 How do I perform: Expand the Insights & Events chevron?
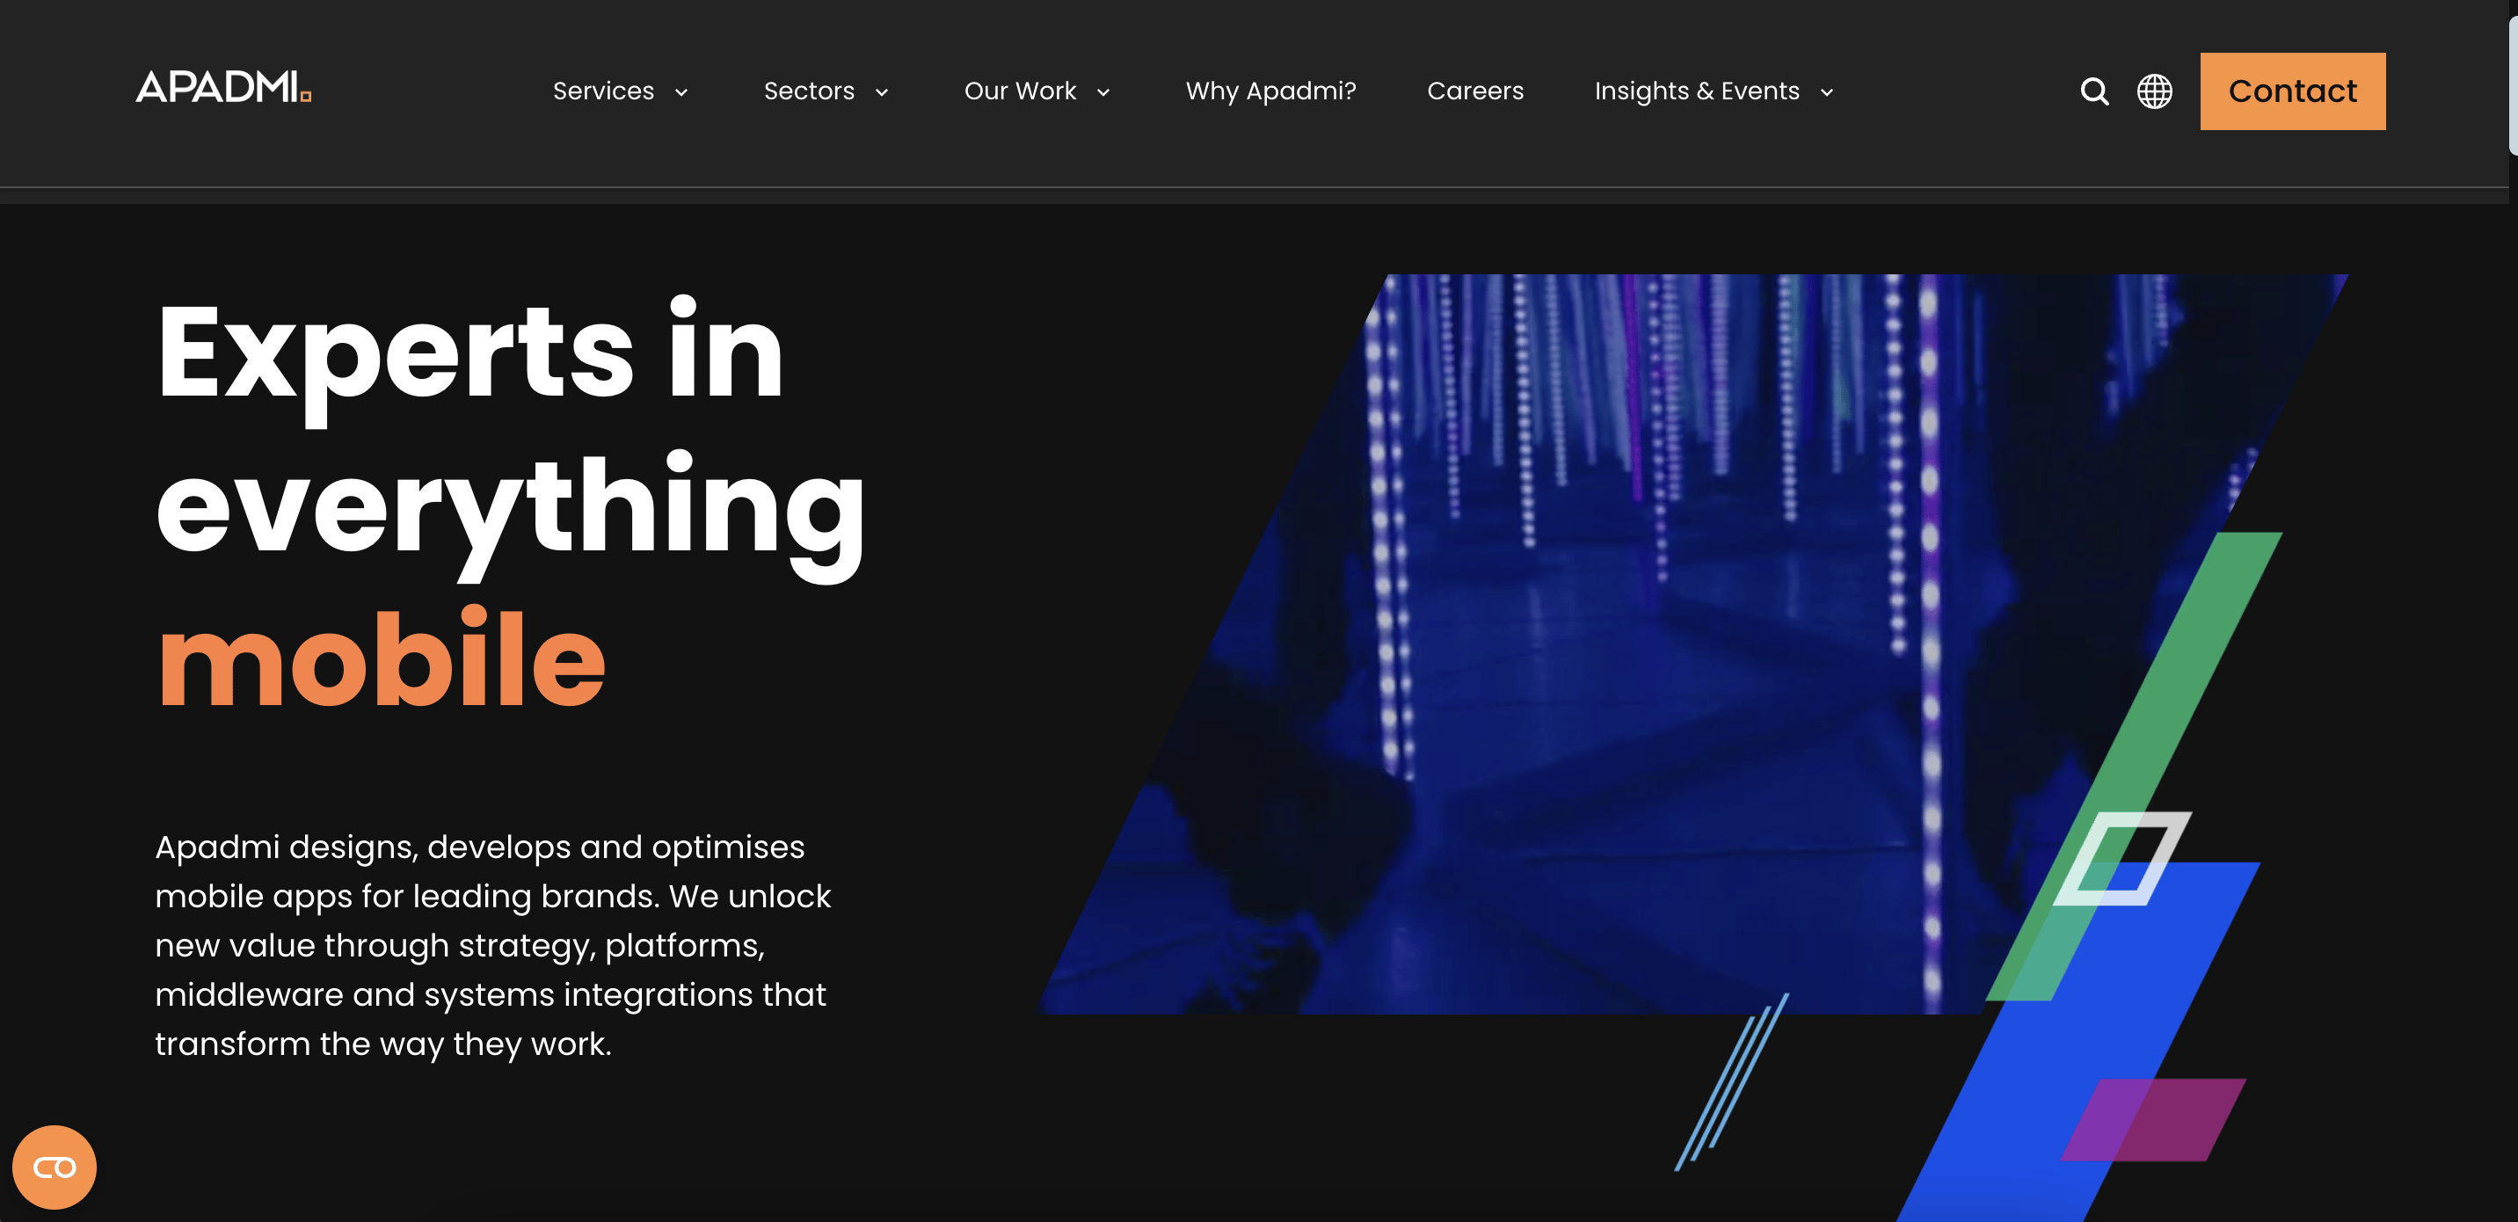point(1827,93)
